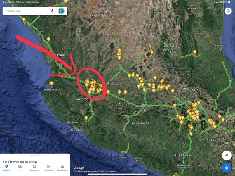
Task: Open the profile avatar with letter P
Action: click(61, 11)
